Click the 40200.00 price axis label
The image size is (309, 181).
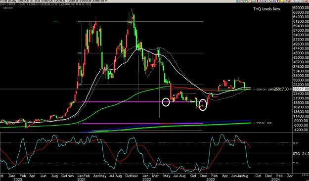tap(301, 62)
